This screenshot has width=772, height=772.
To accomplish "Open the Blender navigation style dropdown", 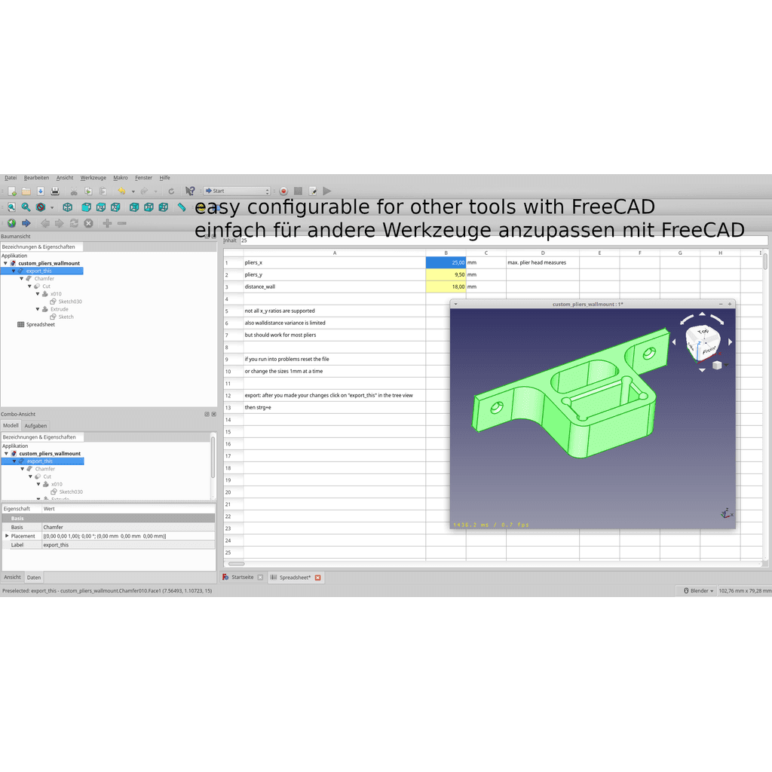I will [x=699, y=591].
